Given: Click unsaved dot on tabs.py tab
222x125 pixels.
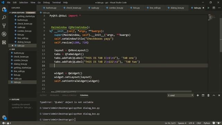Looking at the screenshot, I should (x=203, y=8).
